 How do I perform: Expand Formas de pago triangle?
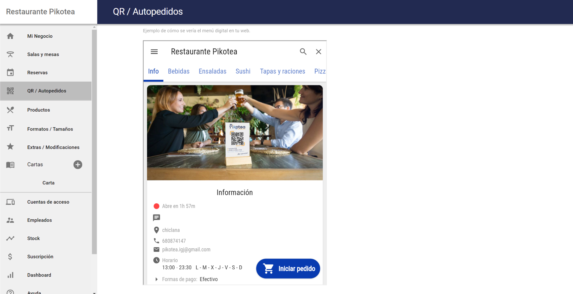(157, 279)
